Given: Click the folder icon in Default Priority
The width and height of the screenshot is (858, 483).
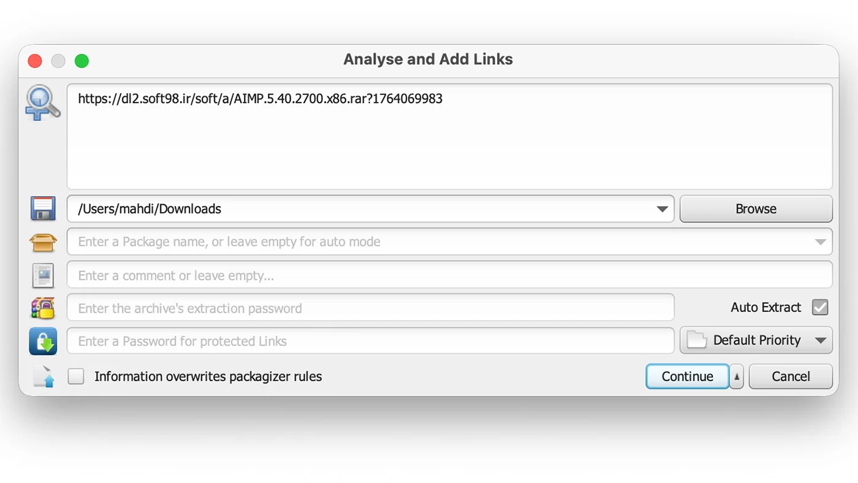Looking at the screenshot, I should pos(697,340).
